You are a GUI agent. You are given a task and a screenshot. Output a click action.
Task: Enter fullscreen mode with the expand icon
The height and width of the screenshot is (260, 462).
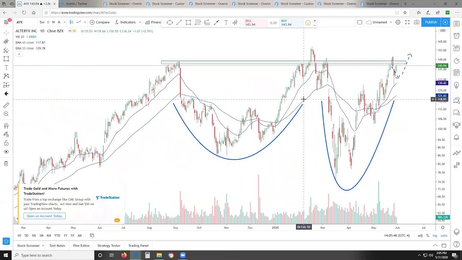[x=407, y=22]
